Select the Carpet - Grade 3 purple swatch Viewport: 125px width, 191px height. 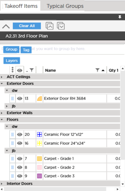click(x=39, y=176)
